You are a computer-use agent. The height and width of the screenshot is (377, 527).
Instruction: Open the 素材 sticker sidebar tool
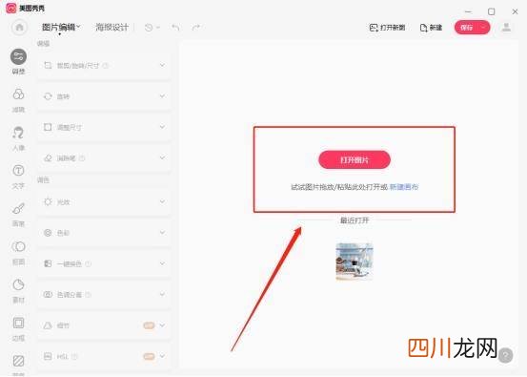[x=18, y=291]
